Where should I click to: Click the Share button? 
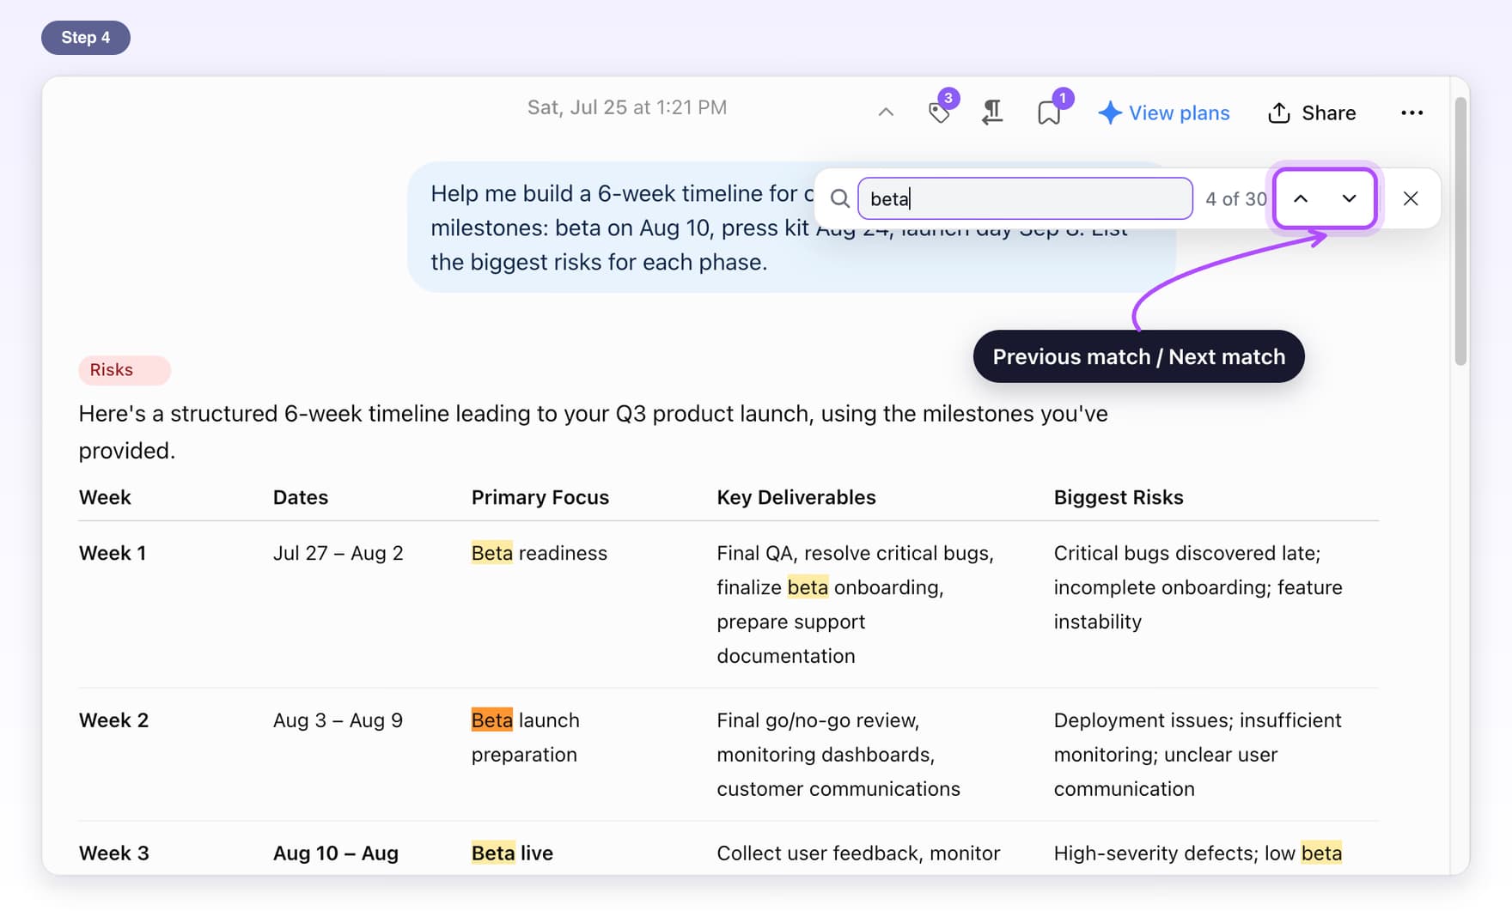1312,112
